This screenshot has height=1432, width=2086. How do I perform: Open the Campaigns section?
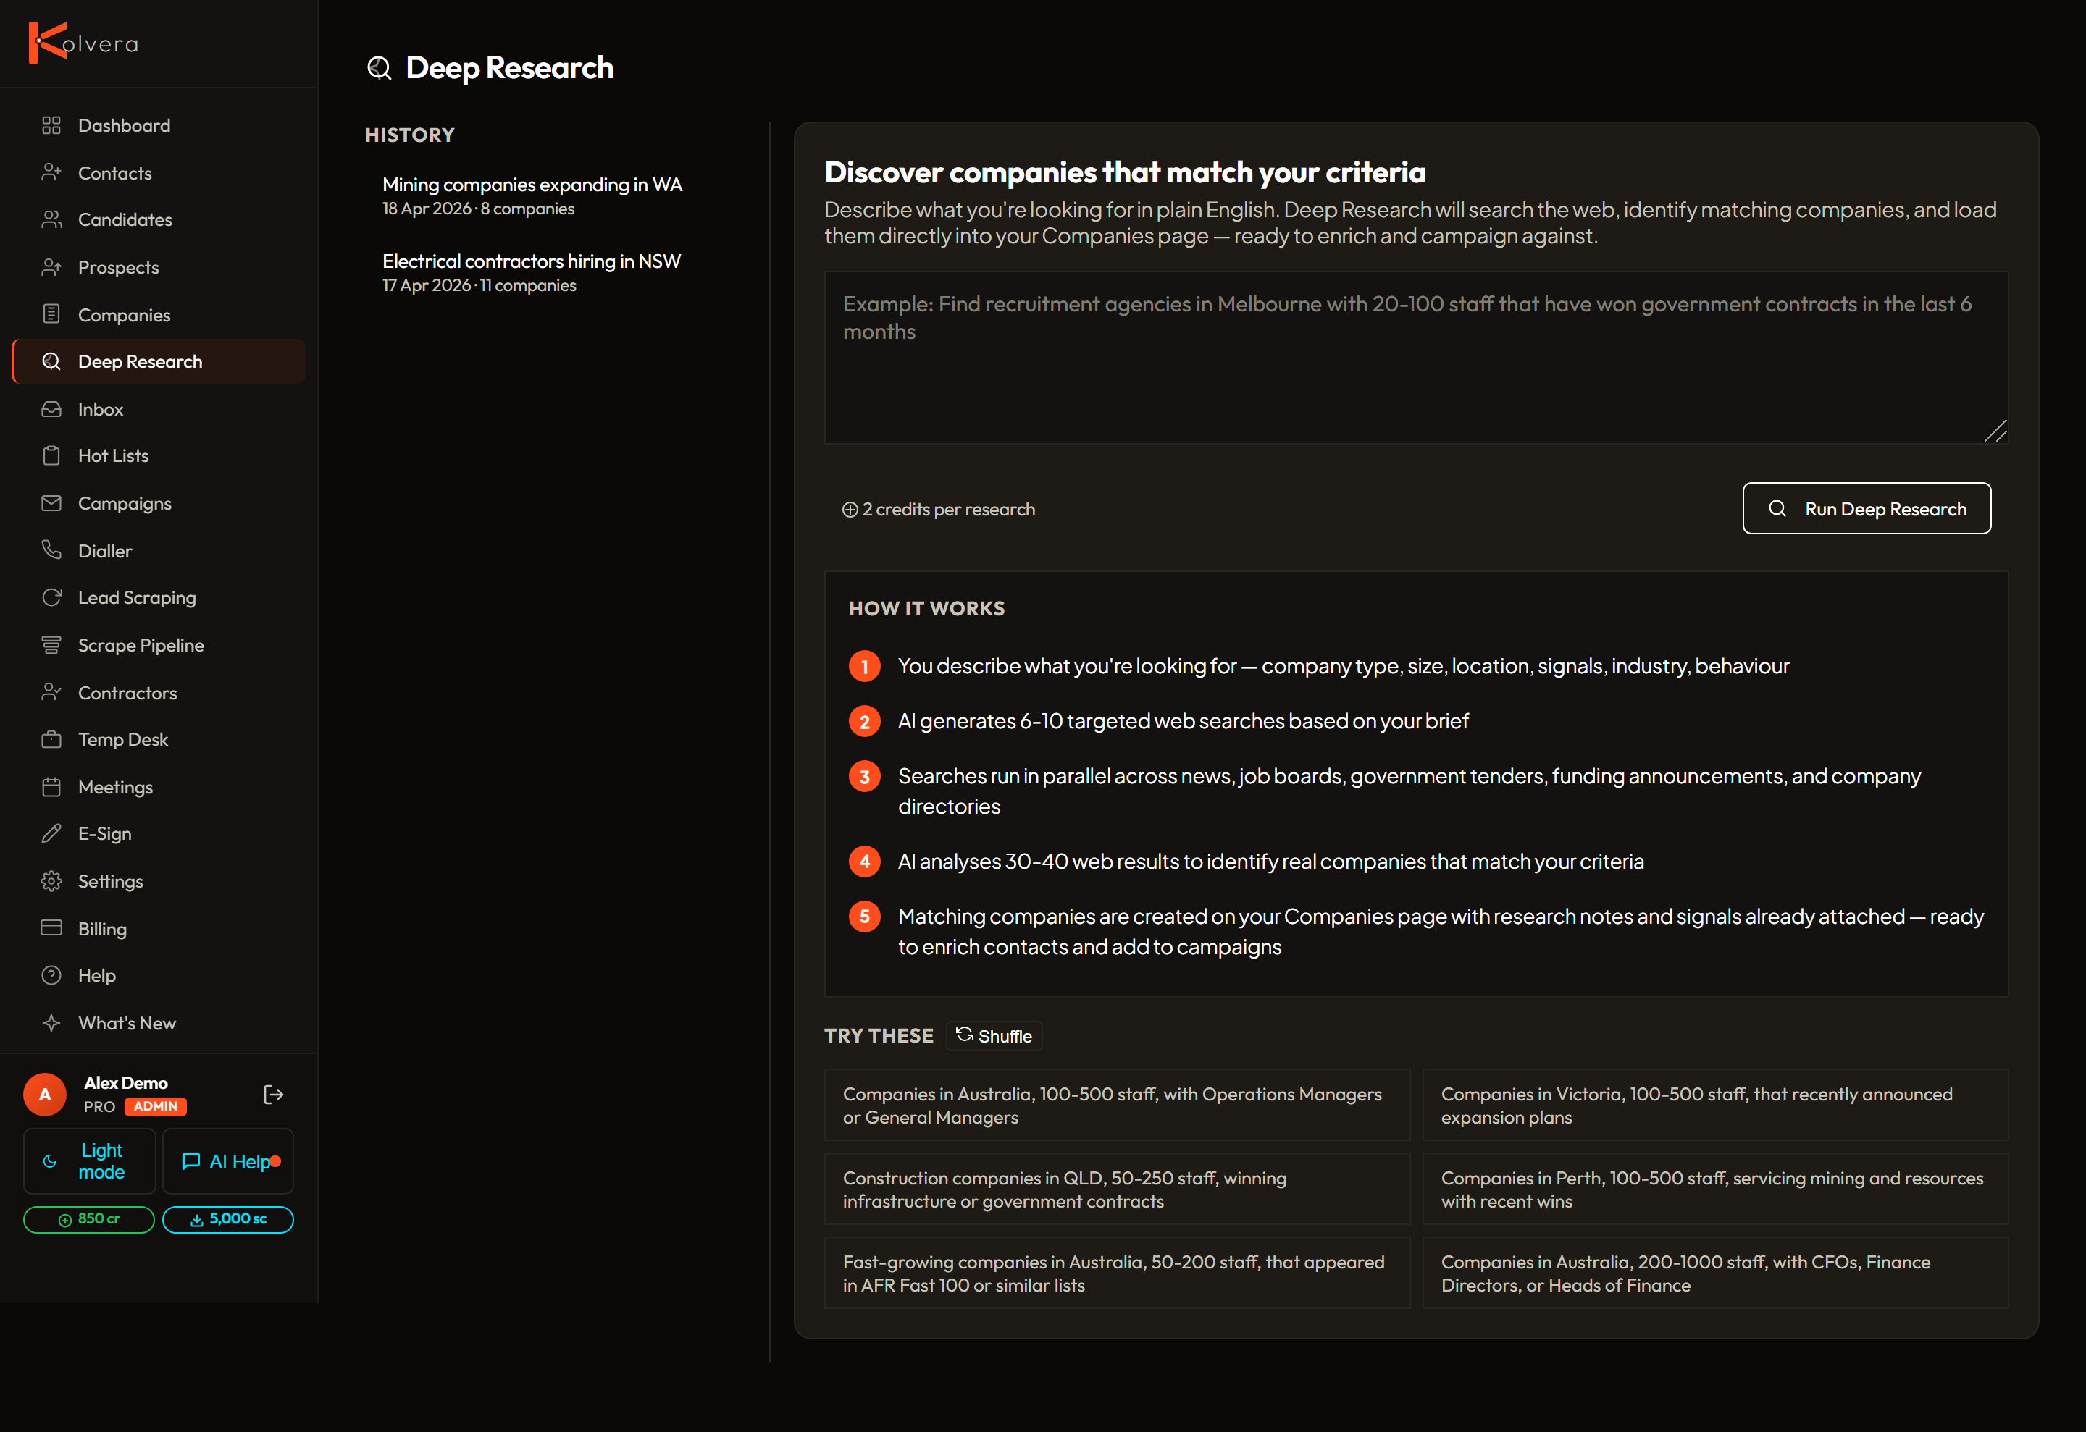pos(159,503)
